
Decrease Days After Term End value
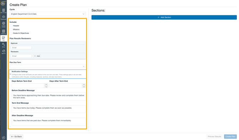(x=84, y=87)
